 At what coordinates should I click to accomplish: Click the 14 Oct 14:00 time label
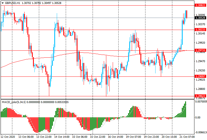62,137
